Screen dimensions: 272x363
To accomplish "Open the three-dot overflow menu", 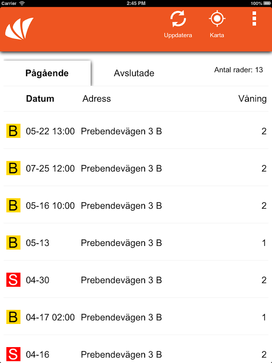I will [254, 19].
